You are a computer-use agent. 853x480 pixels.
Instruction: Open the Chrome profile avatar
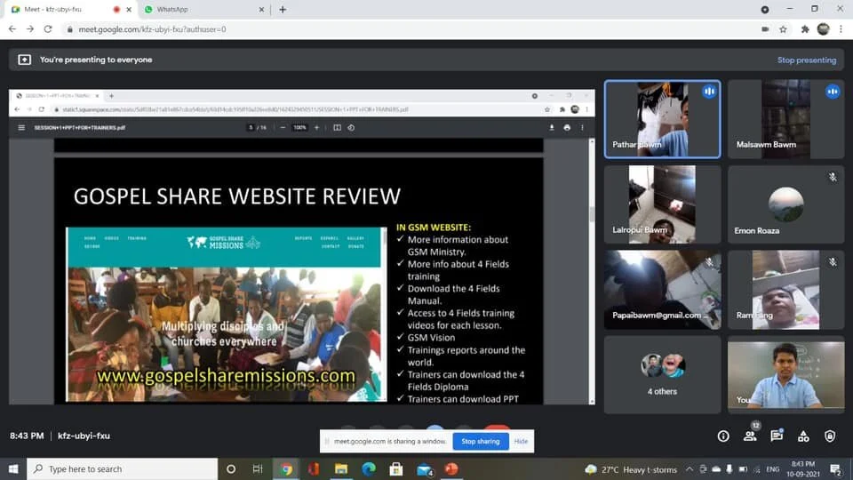tap(823, 29)
